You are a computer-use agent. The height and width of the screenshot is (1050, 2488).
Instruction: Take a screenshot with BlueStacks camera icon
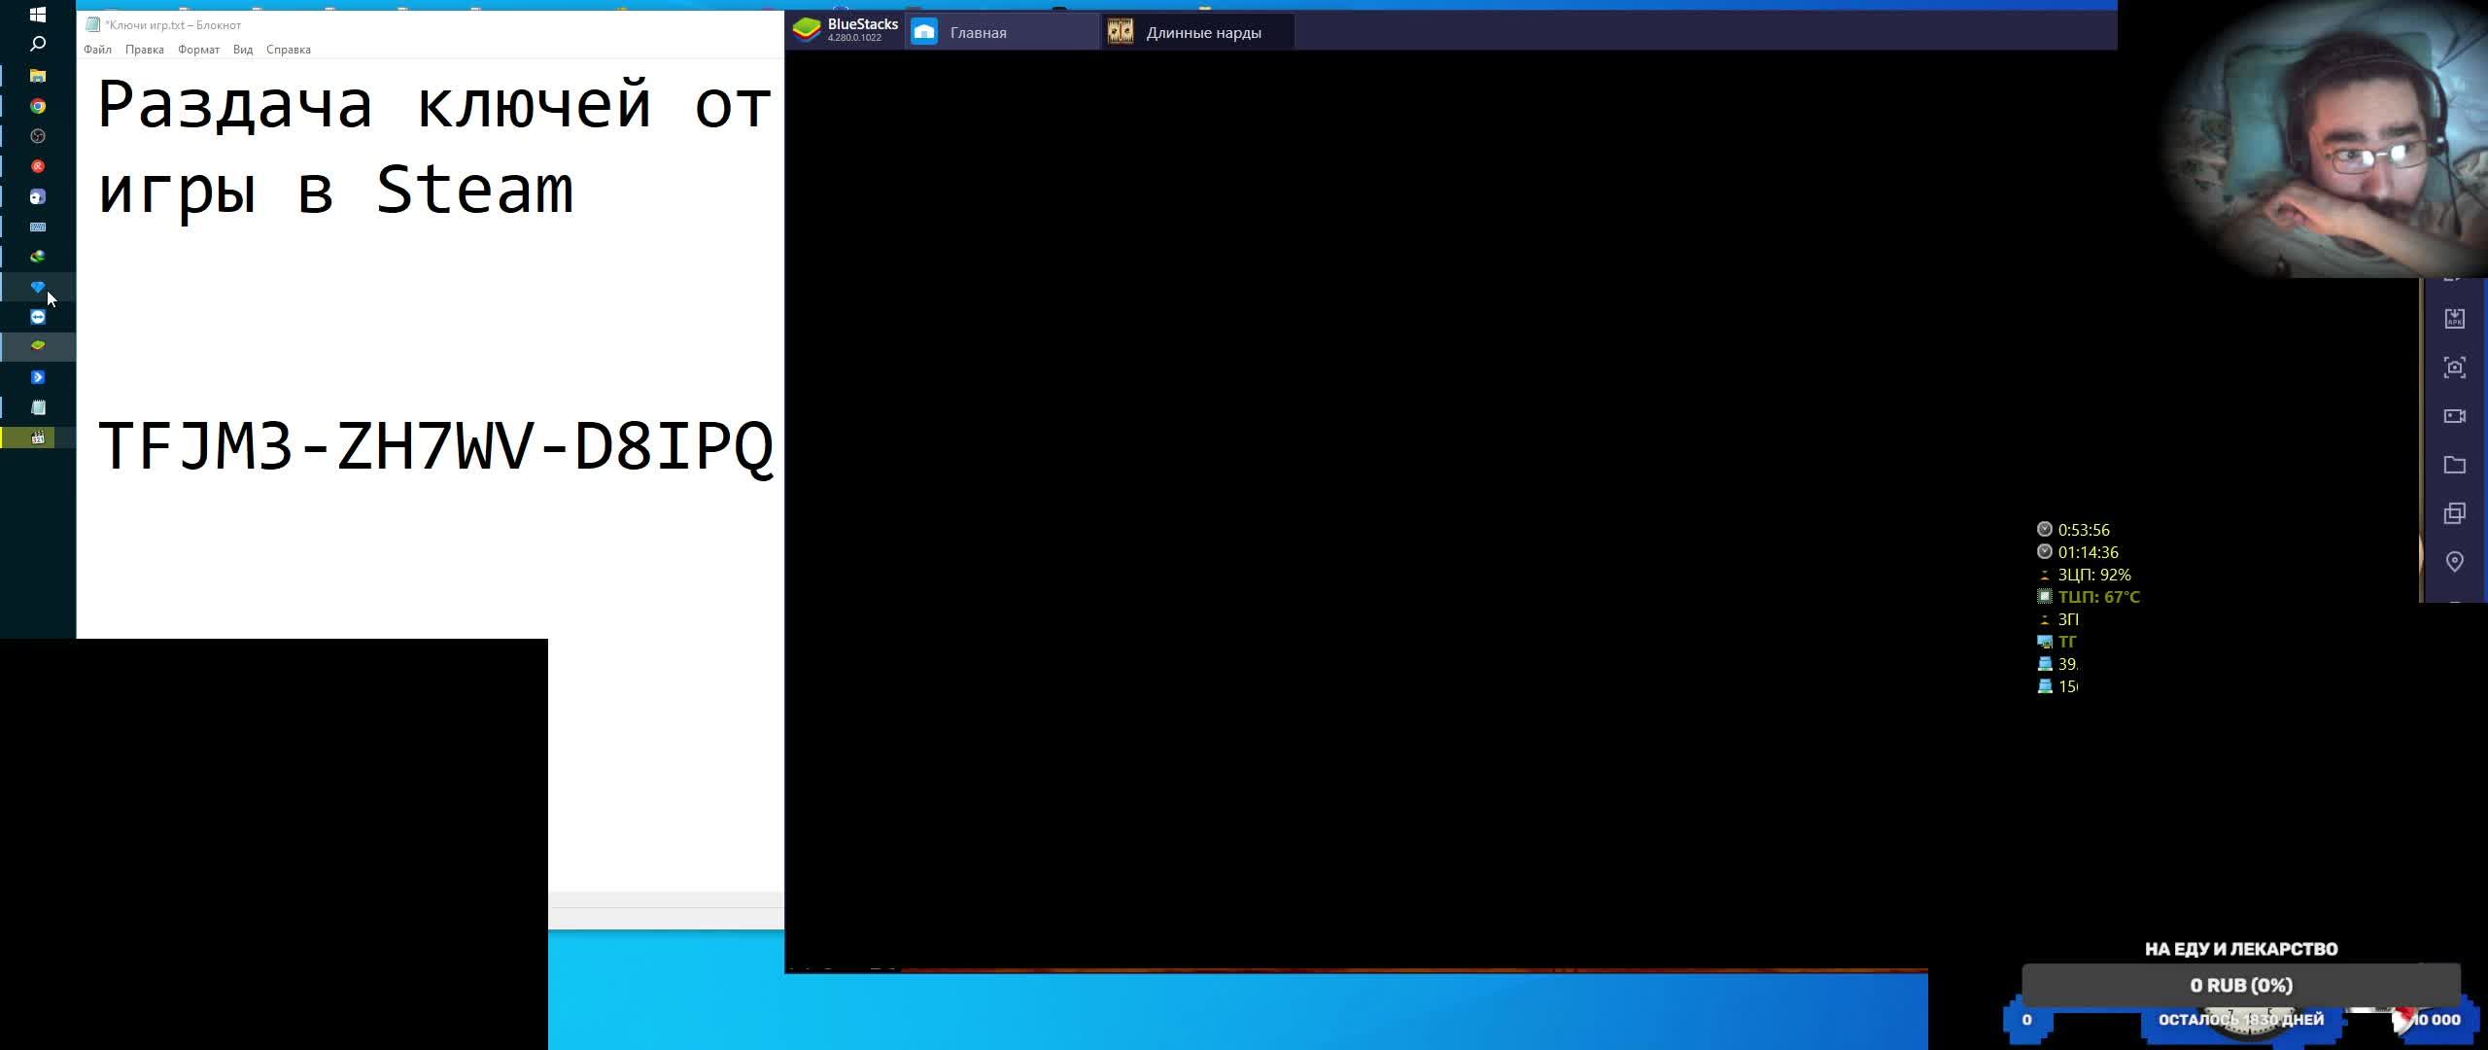click(x=2454, y=367)
